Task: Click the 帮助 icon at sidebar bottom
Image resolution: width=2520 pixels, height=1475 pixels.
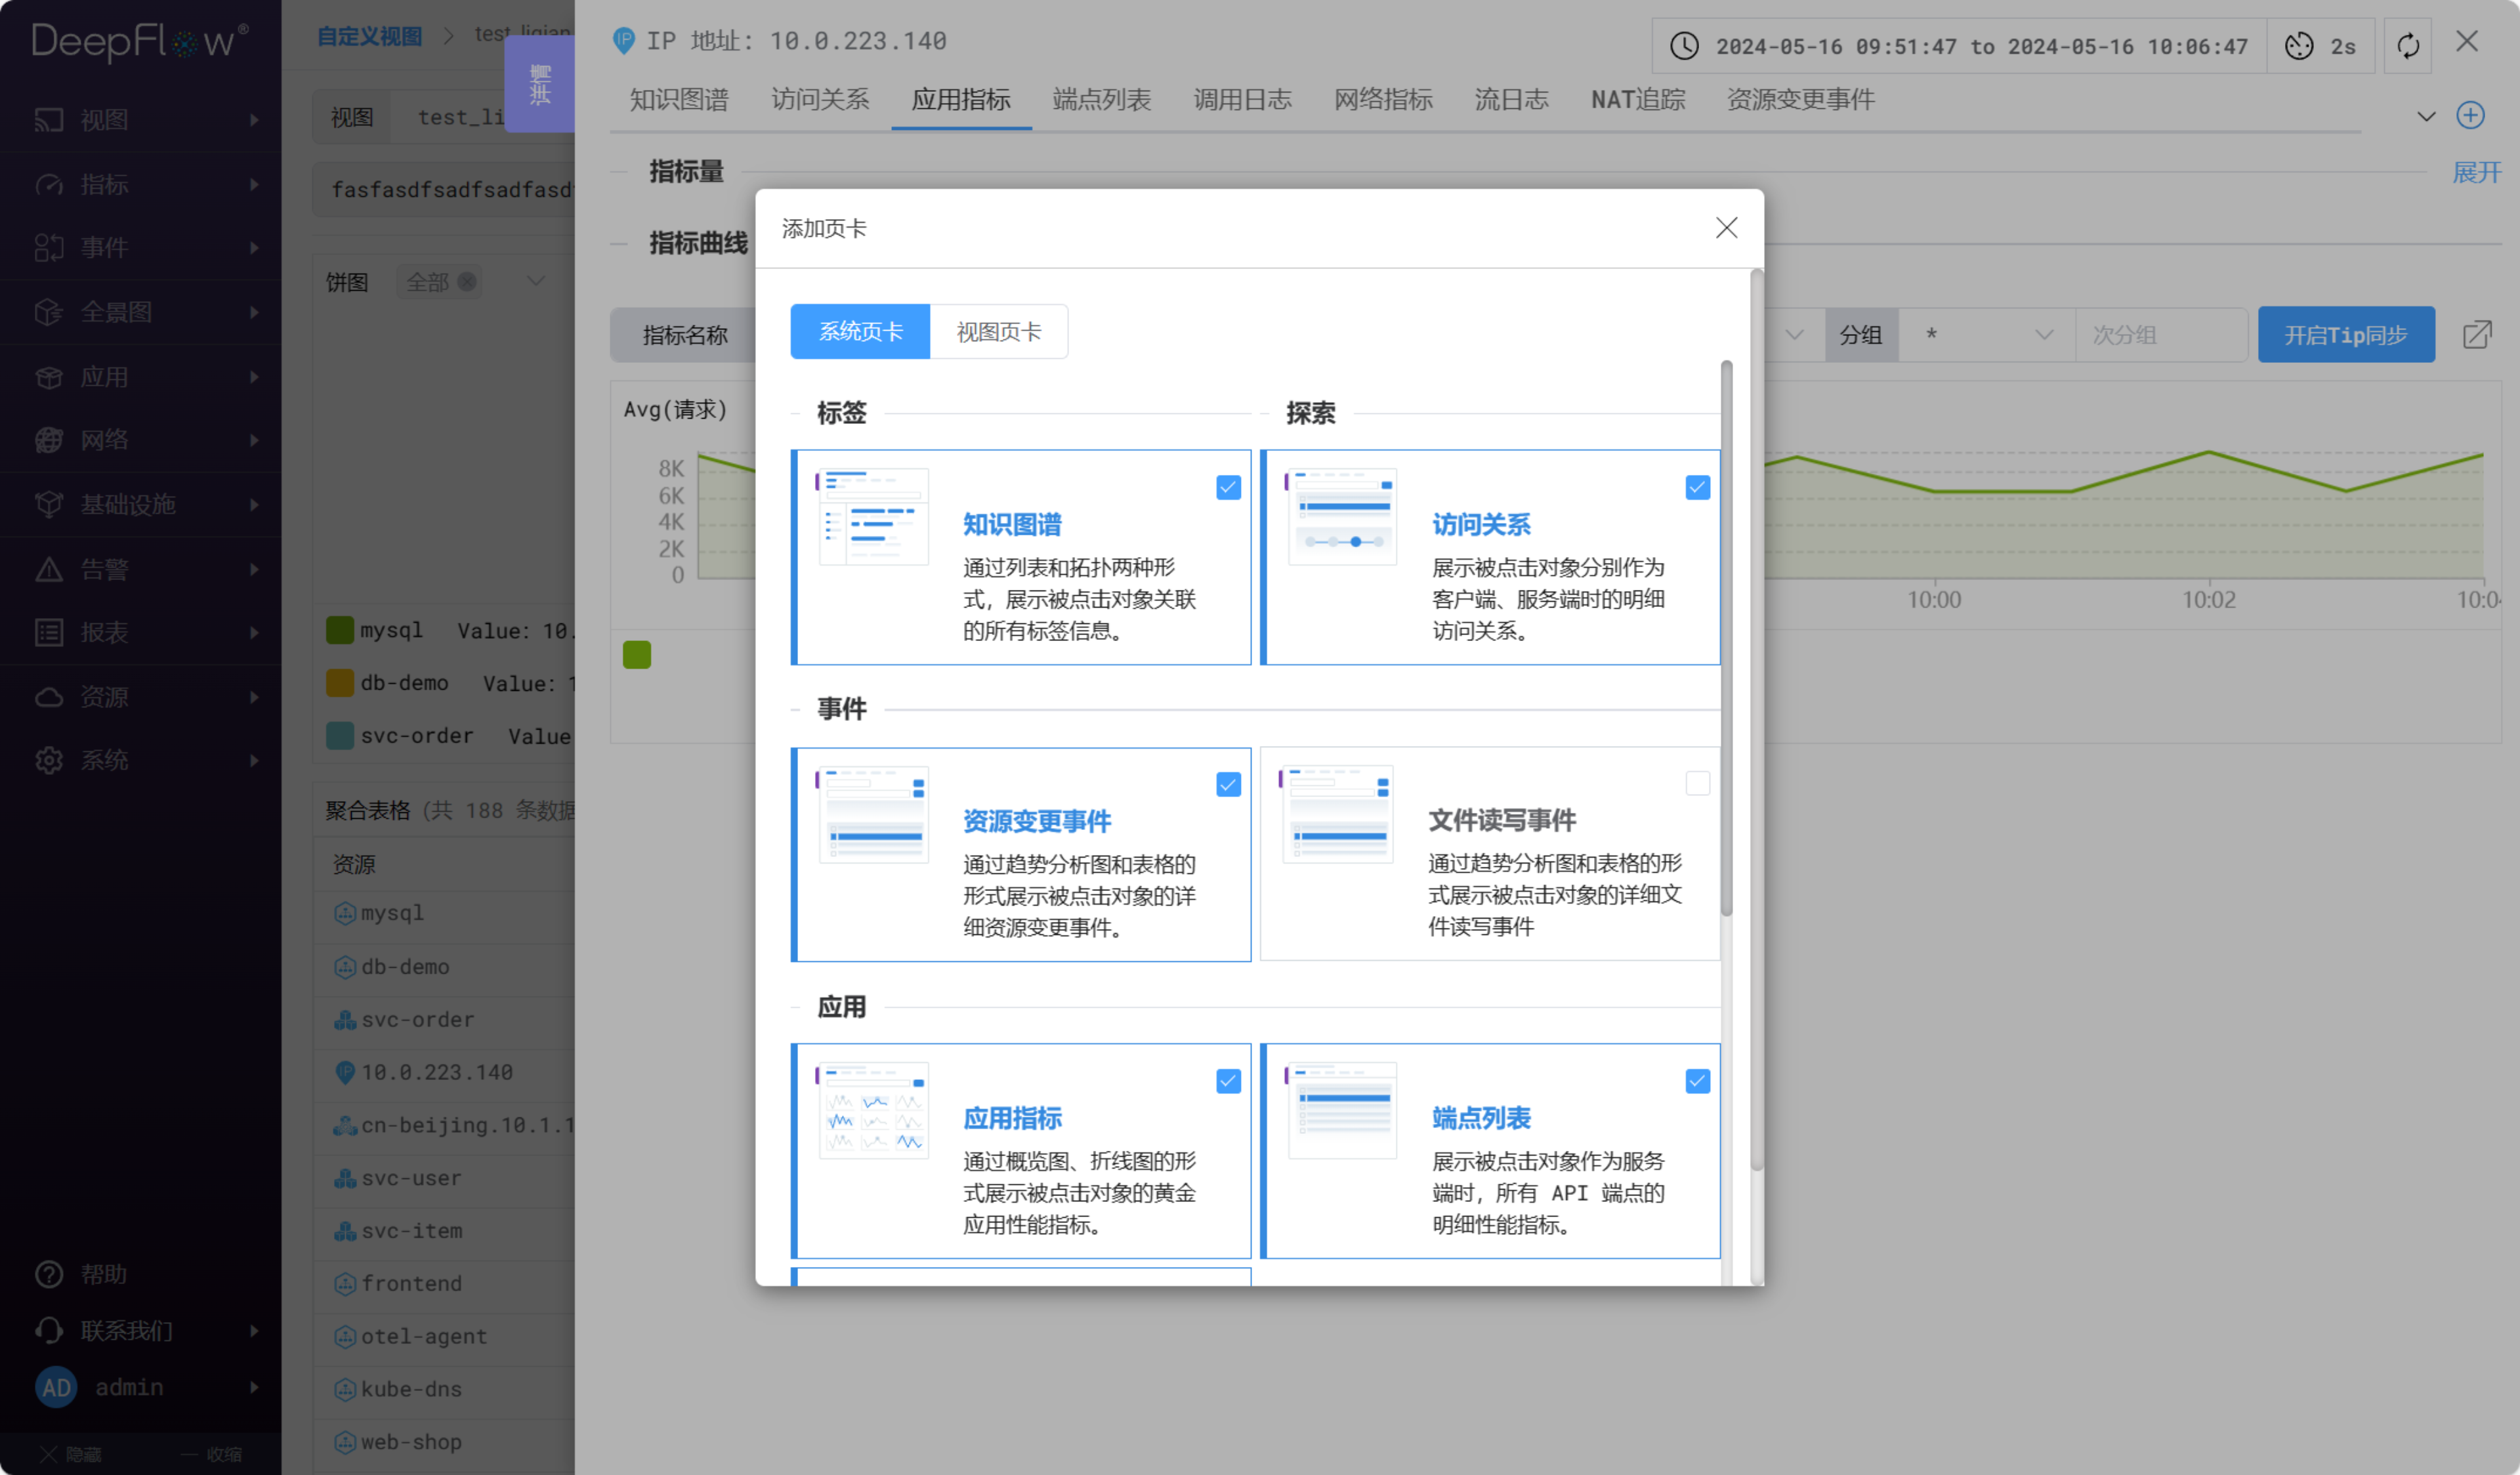Action: [48, 1273]
